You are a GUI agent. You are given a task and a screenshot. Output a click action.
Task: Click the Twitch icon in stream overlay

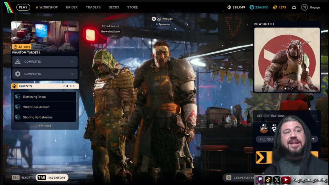pyautogui.click(x=260, y=180)
